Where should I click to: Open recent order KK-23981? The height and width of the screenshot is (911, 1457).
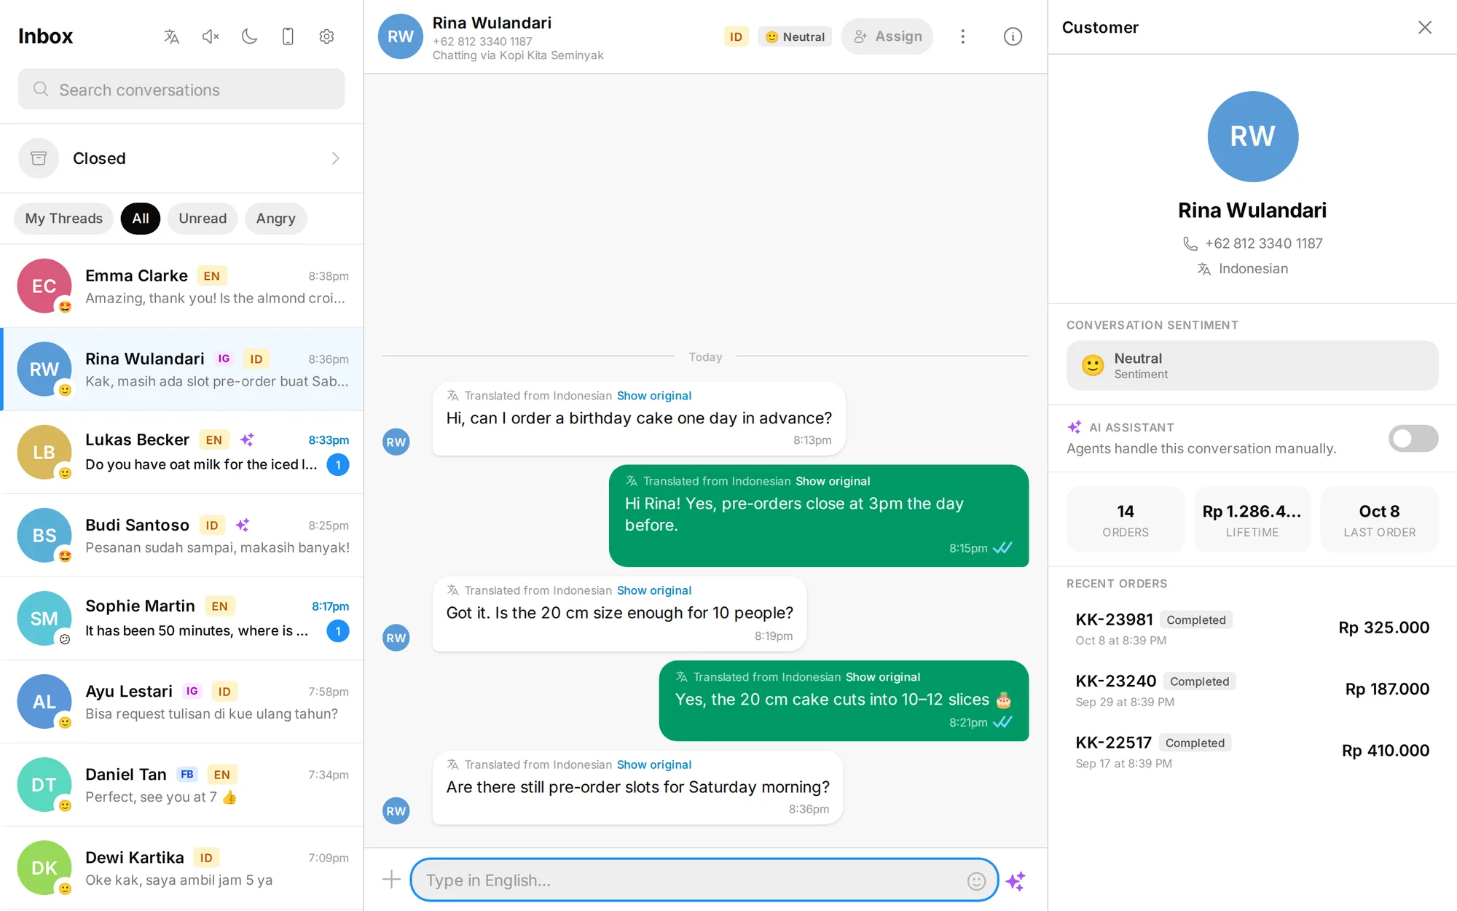1252,628
